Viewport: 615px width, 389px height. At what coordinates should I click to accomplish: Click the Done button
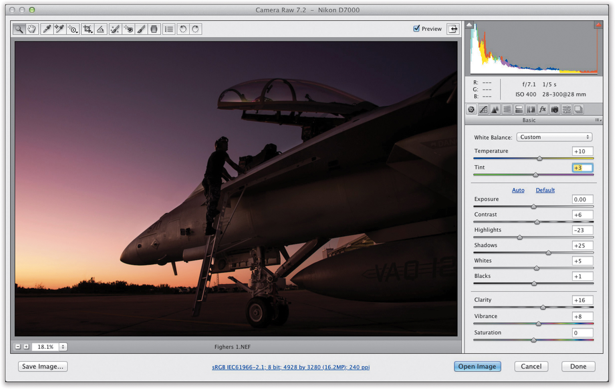[x=578, y=366]
